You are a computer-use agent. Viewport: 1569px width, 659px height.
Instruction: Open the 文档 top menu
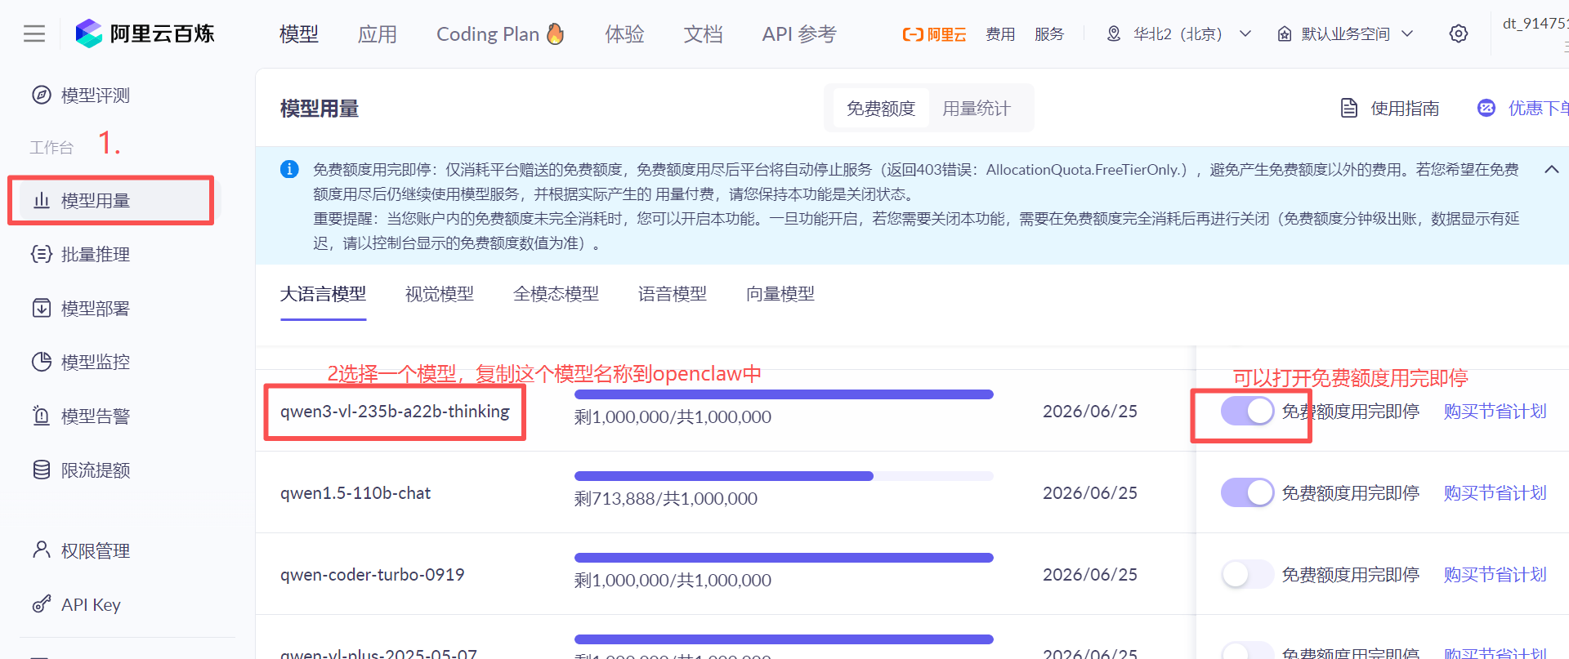point(704,34)
